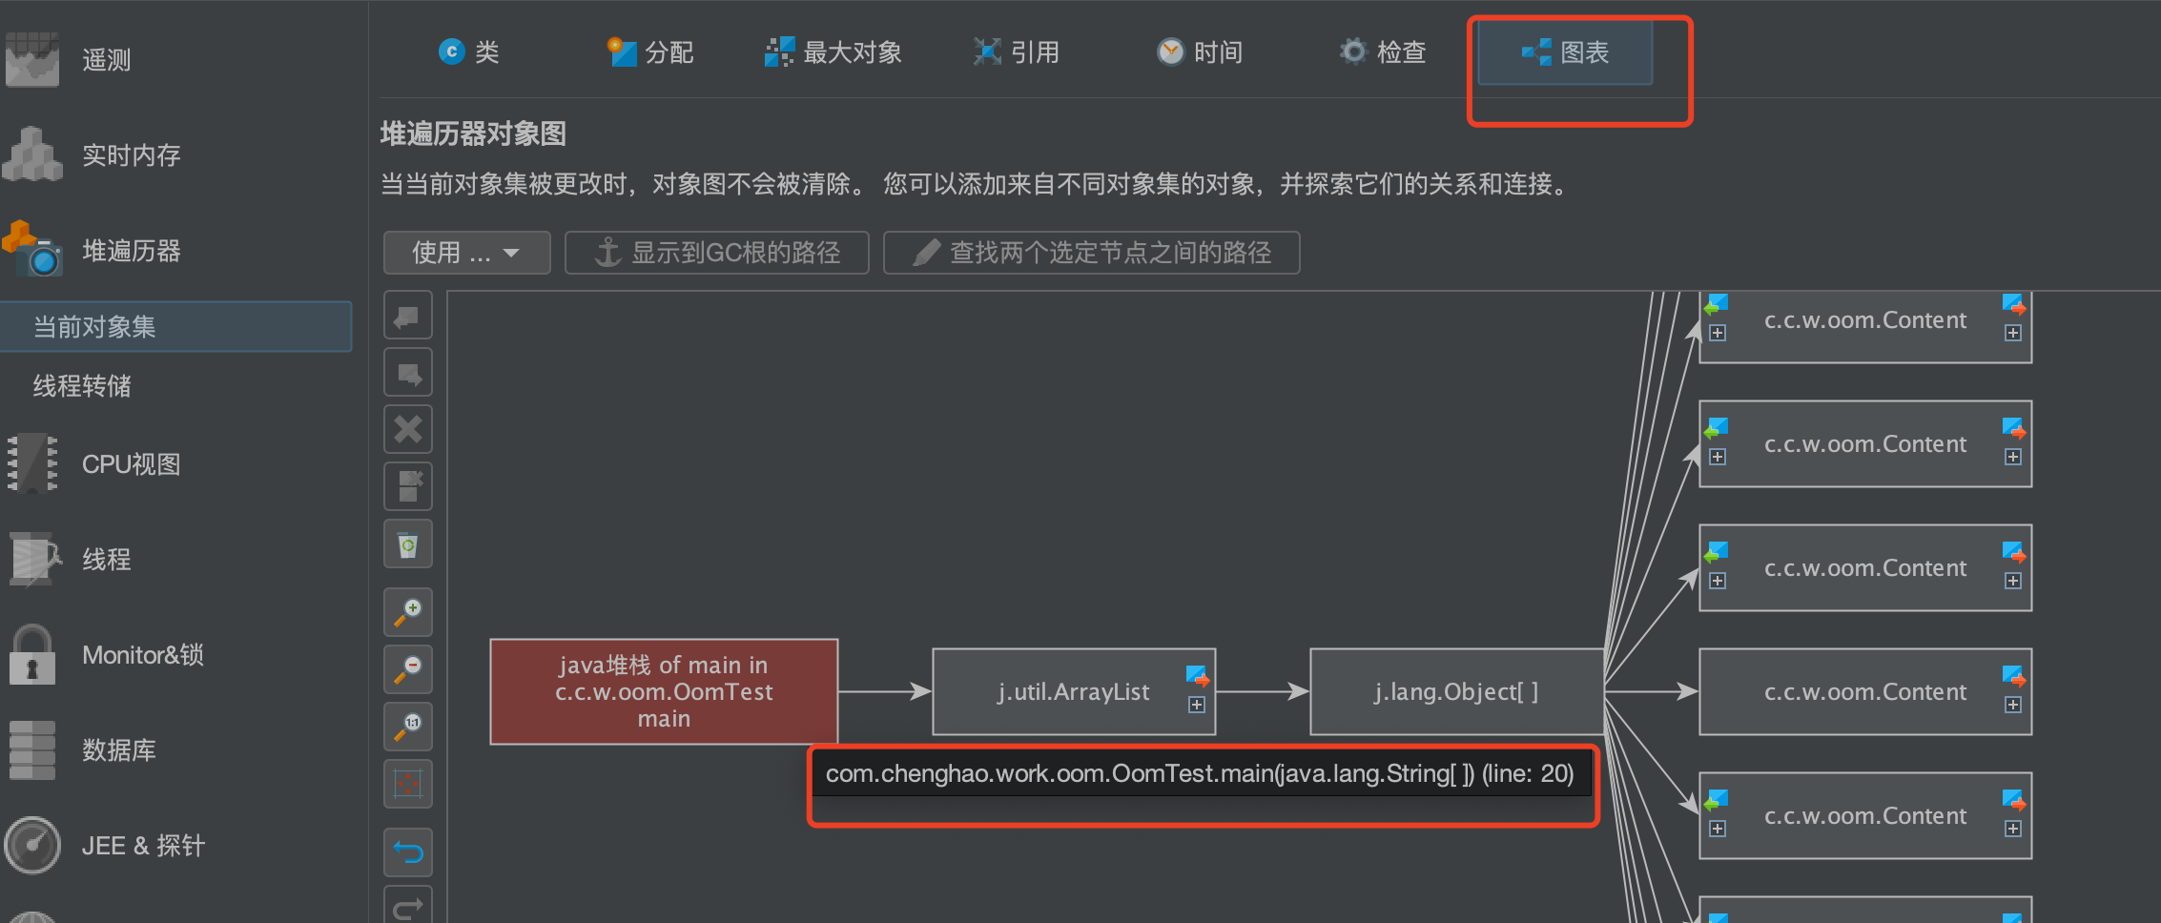Click the zoom out magnifier icon
2161x923 pixels.
408,669
